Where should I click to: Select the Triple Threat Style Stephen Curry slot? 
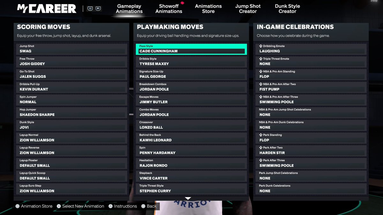[x=191, y=189]
